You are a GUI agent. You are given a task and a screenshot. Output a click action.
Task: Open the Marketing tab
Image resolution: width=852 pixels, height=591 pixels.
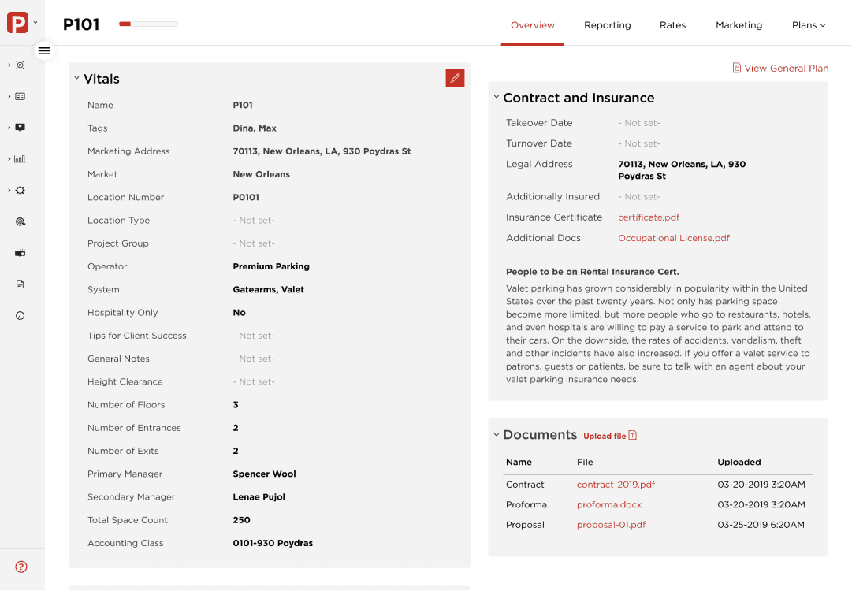coord(739,25)
